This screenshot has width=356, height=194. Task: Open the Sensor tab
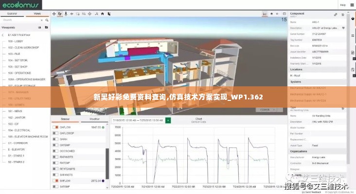65,119
